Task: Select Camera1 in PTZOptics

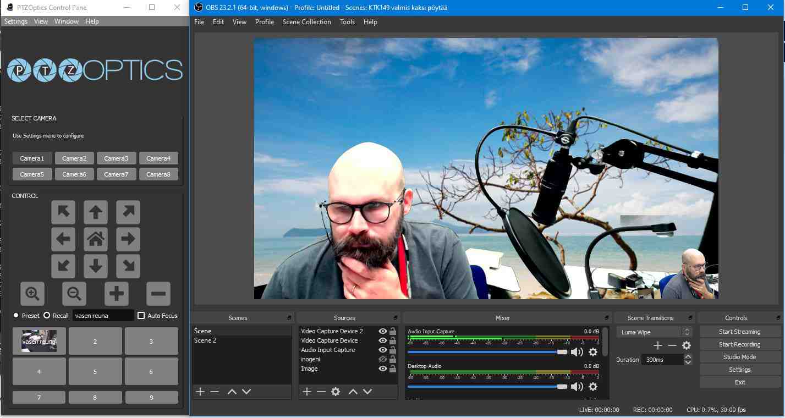Action: (x=32, y=158)
